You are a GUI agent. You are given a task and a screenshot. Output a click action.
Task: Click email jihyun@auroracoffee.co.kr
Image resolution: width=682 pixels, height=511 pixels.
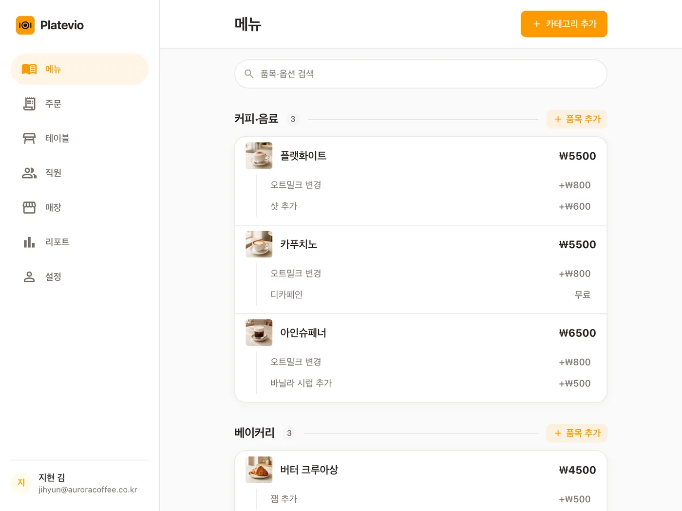pos(88,490)
